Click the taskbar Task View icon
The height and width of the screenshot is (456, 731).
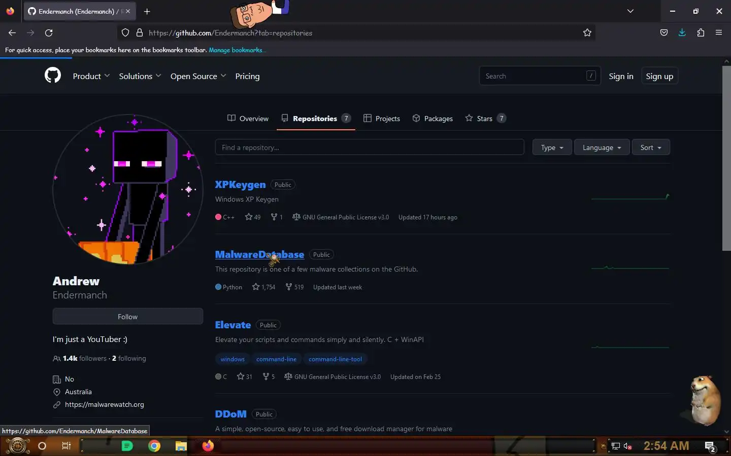[67, 446]
